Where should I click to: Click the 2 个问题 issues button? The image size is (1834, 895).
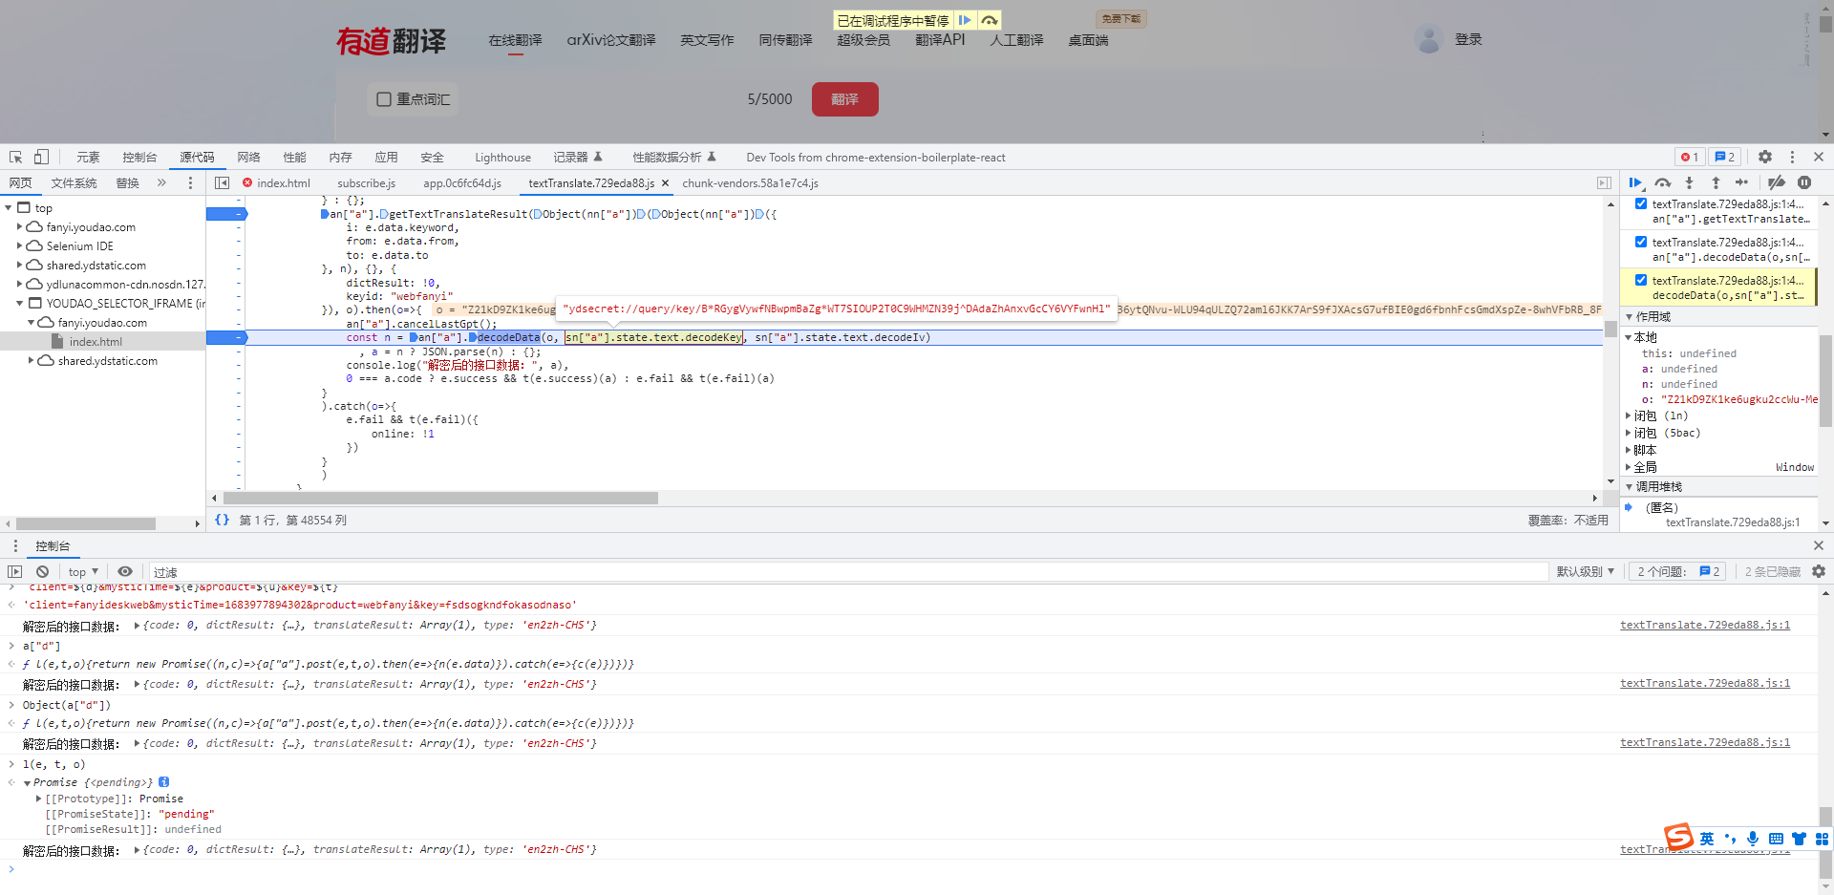pos(1677,571)
